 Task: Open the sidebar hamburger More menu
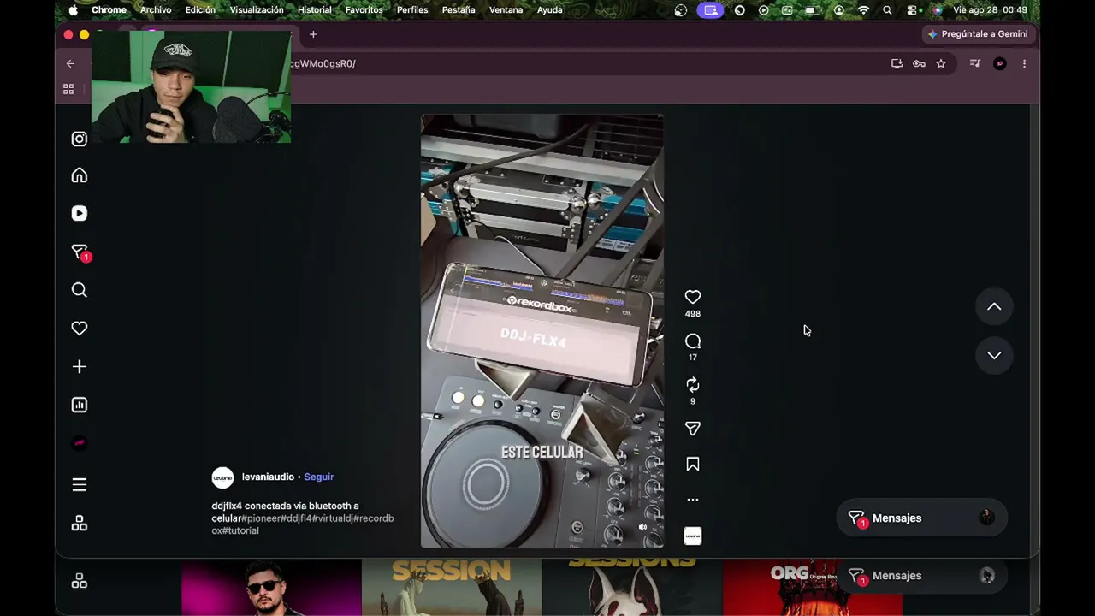click(x=80, y=485)
